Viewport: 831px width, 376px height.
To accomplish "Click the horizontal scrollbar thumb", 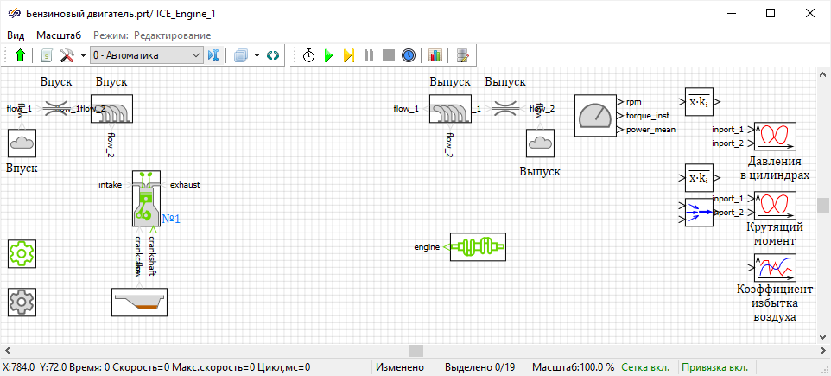I will pos(415,350).
